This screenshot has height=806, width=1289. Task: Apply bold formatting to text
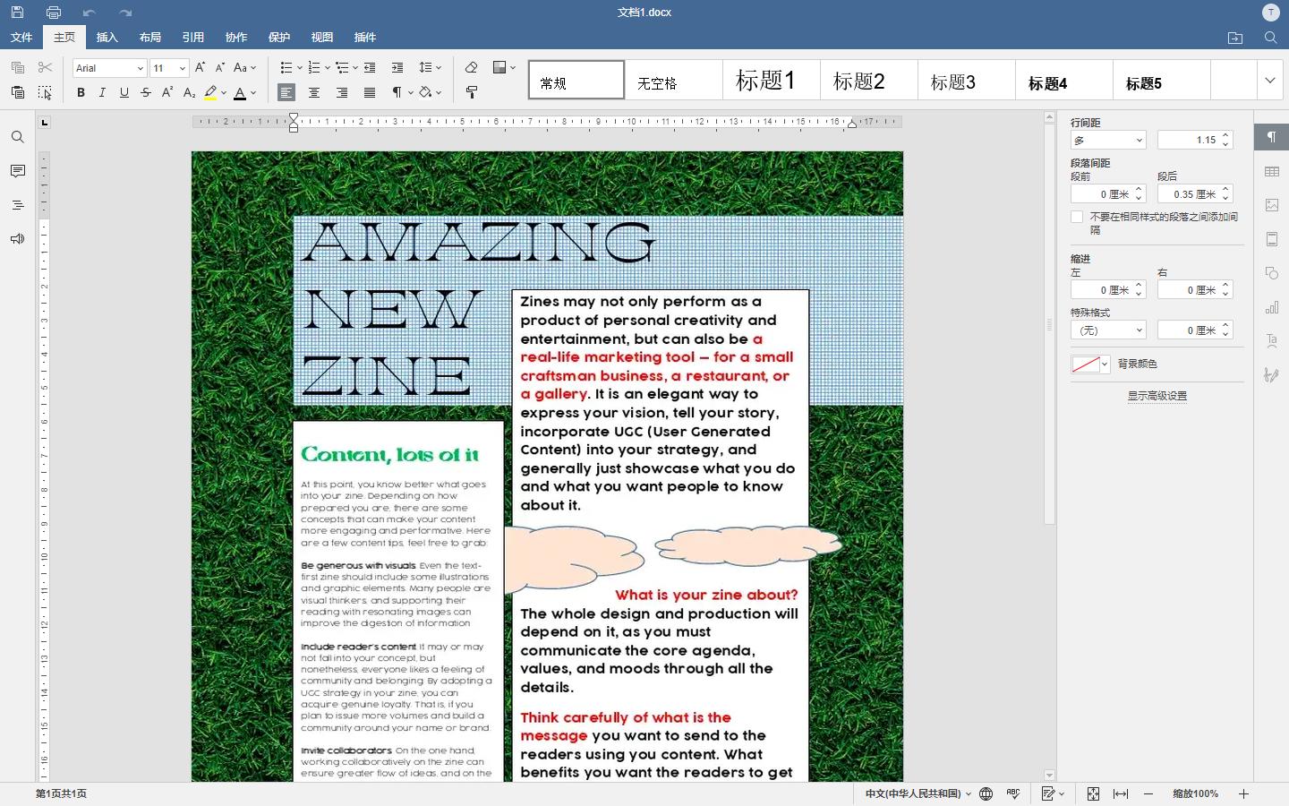(x=81, y=92)
